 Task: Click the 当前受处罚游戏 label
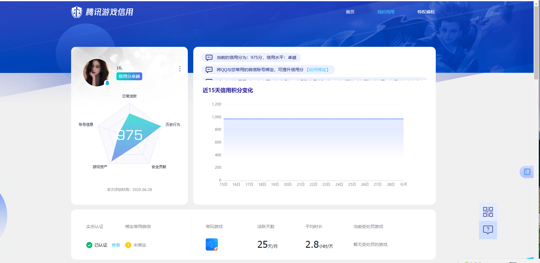[x=368, y=227]
